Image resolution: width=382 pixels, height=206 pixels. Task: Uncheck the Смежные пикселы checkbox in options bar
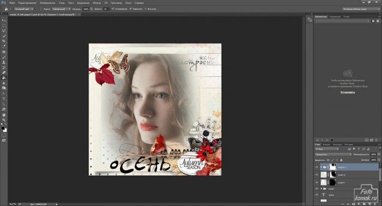tap(130, 9)
